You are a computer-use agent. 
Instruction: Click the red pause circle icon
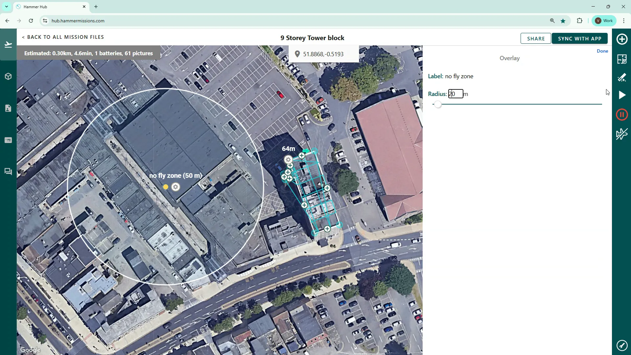tap(622, 115)
